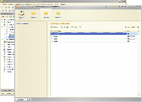Click the M+ memory button
This screenshot has width=142, height=102.
pos(122,6)
